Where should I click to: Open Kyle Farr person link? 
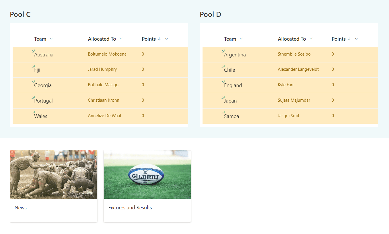click(286, 85)
